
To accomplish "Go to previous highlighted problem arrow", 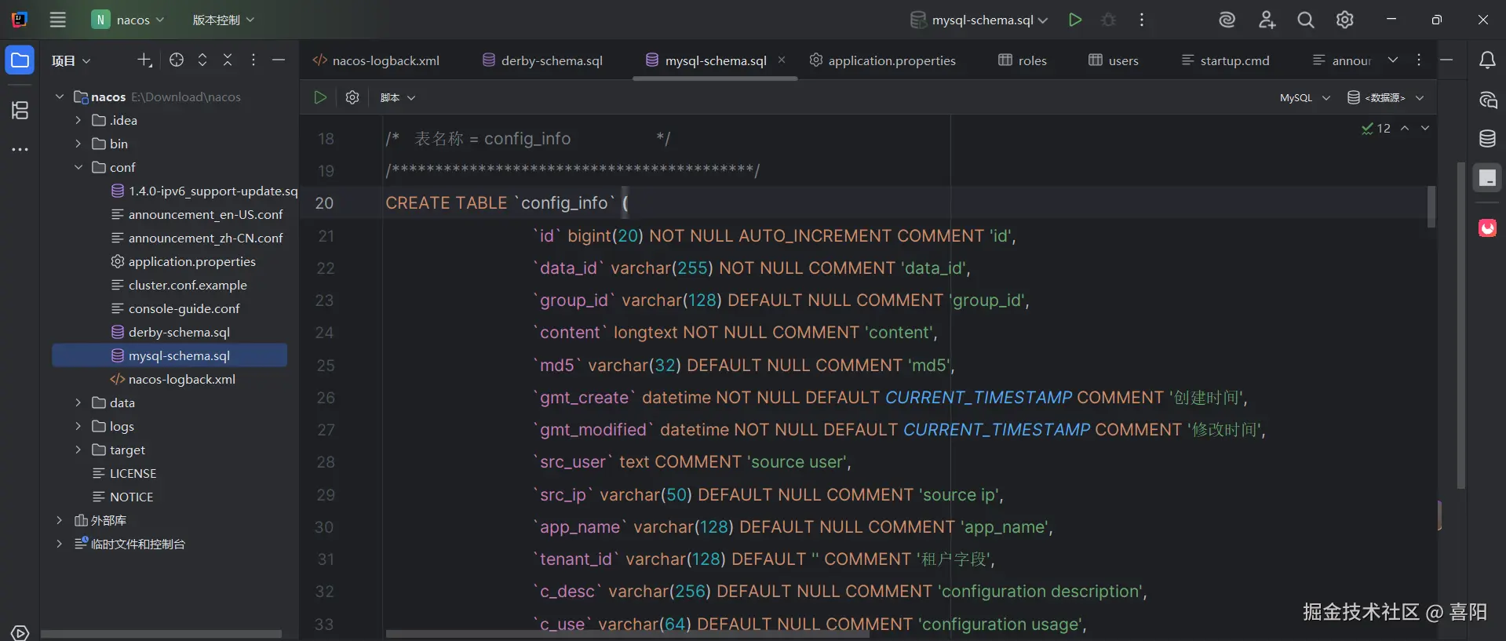I will coord(1405,128).
